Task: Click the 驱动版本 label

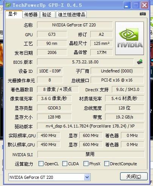Action: point(23,126)
